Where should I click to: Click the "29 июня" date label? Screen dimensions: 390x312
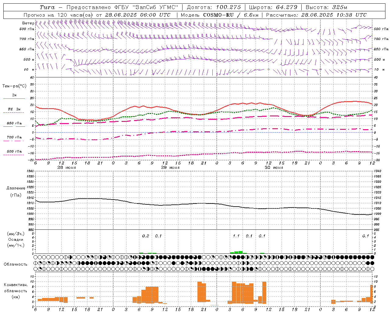click(170, 168)
